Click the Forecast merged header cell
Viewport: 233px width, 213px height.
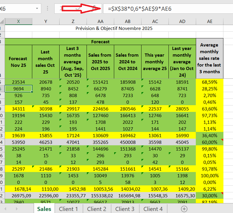101,42
